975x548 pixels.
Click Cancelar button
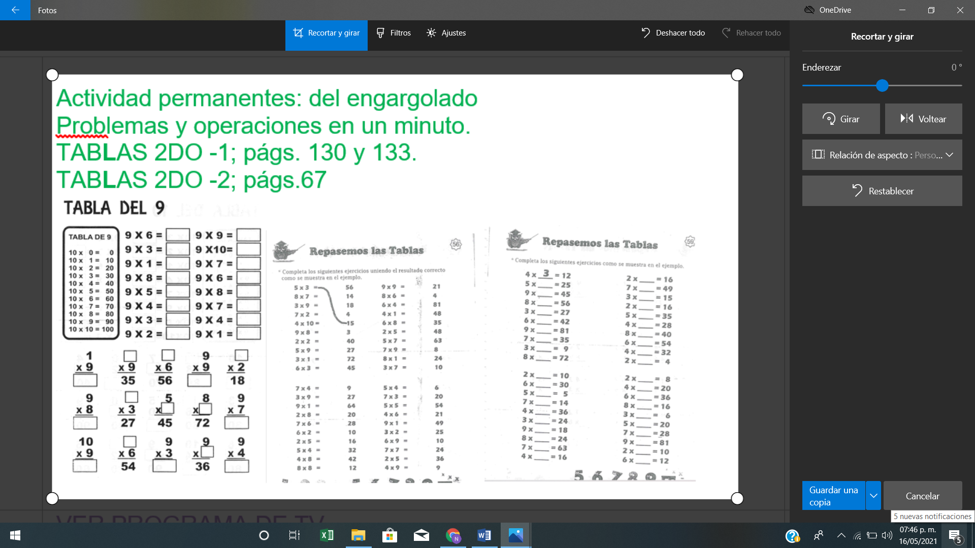click(x=922, y=496)
